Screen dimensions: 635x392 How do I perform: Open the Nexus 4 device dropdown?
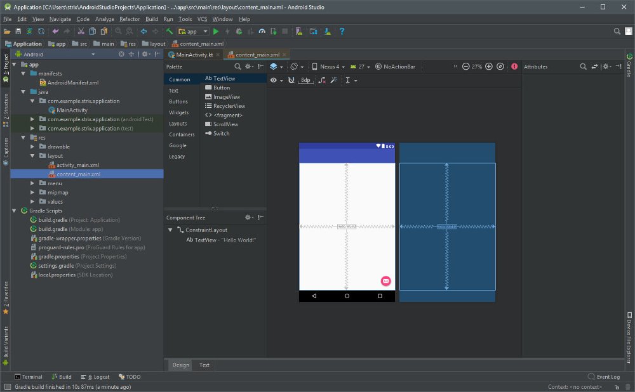point(329,67)
